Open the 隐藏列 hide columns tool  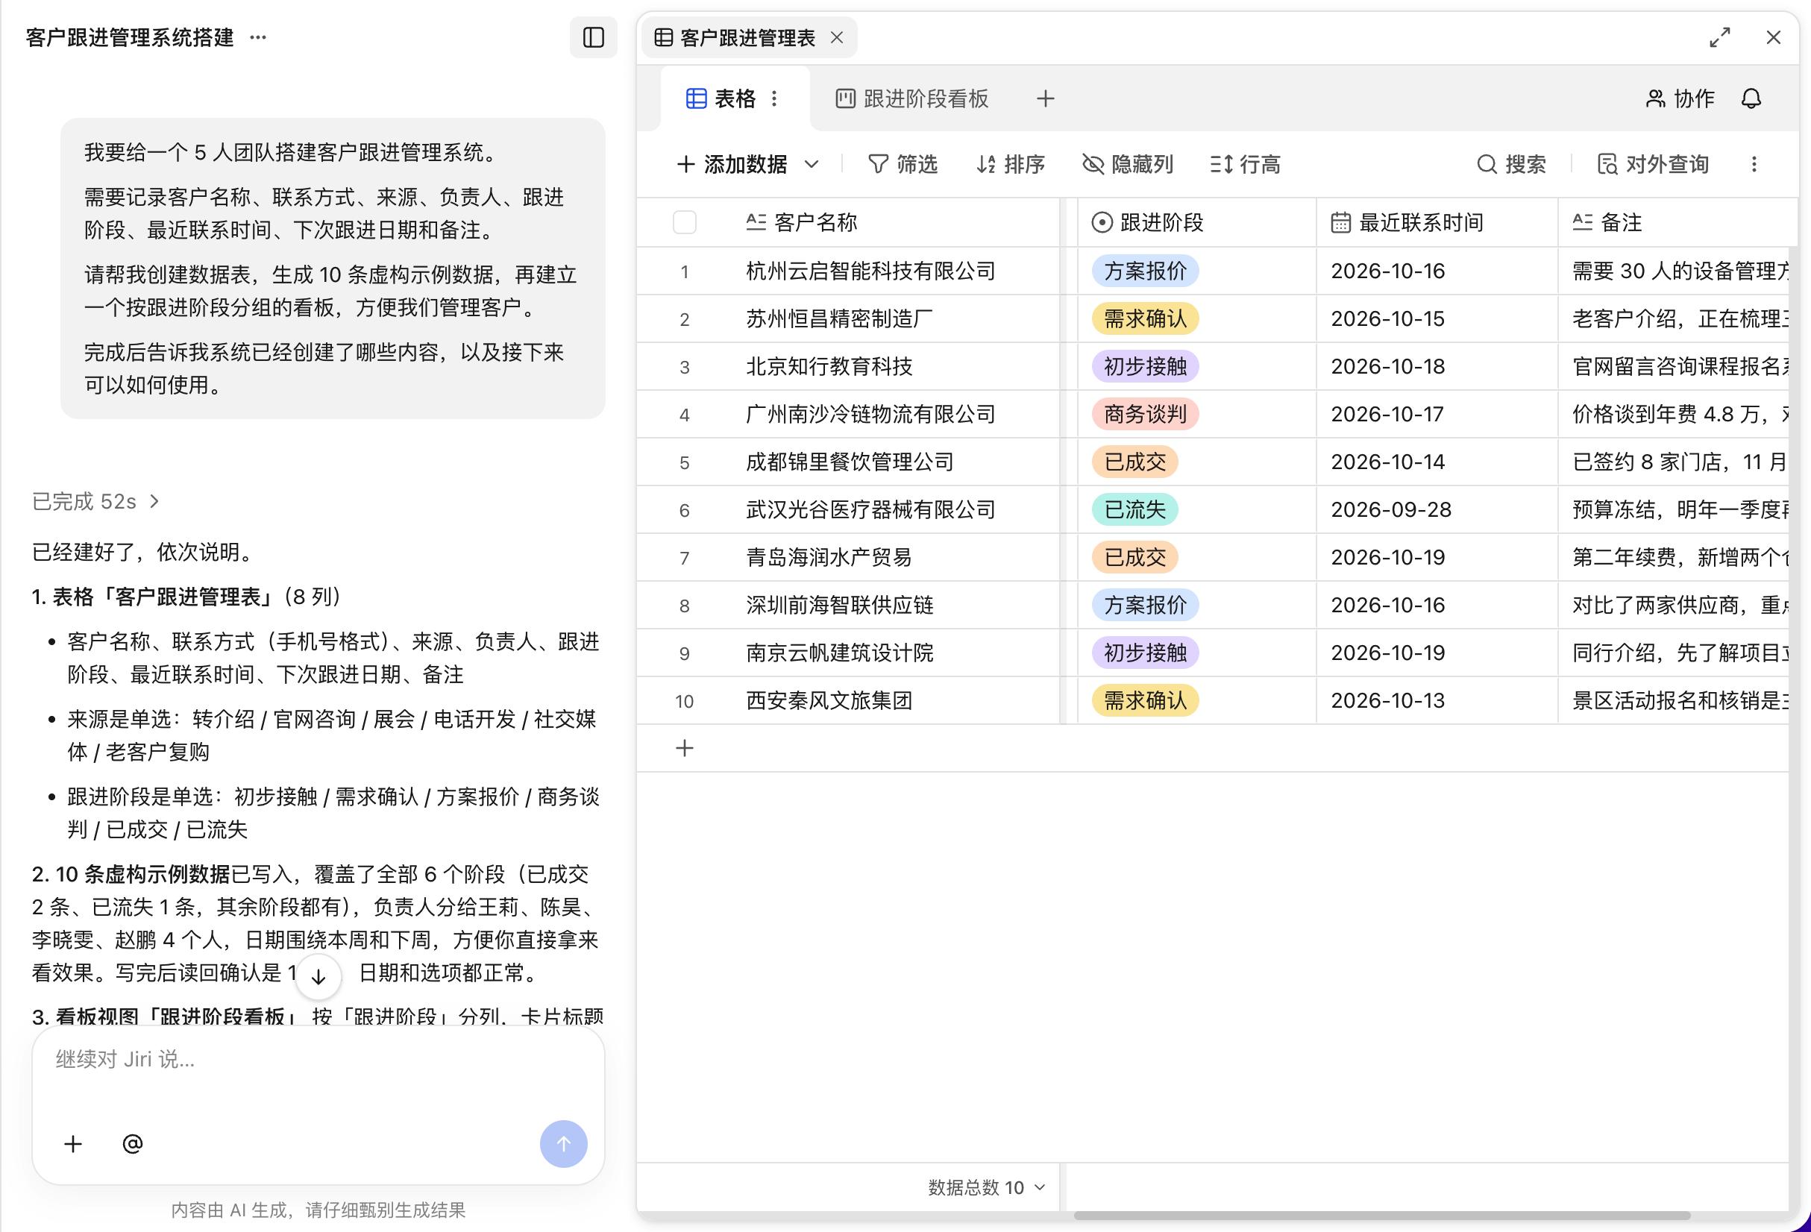1128,164
